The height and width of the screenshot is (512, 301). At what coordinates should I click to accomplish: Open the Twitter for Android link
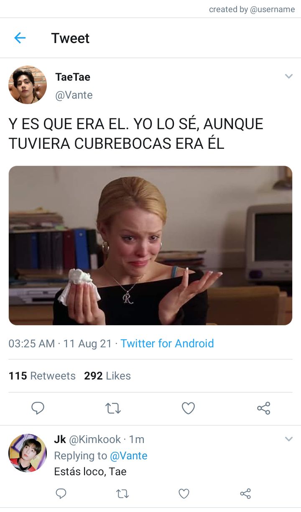point(167,344)
